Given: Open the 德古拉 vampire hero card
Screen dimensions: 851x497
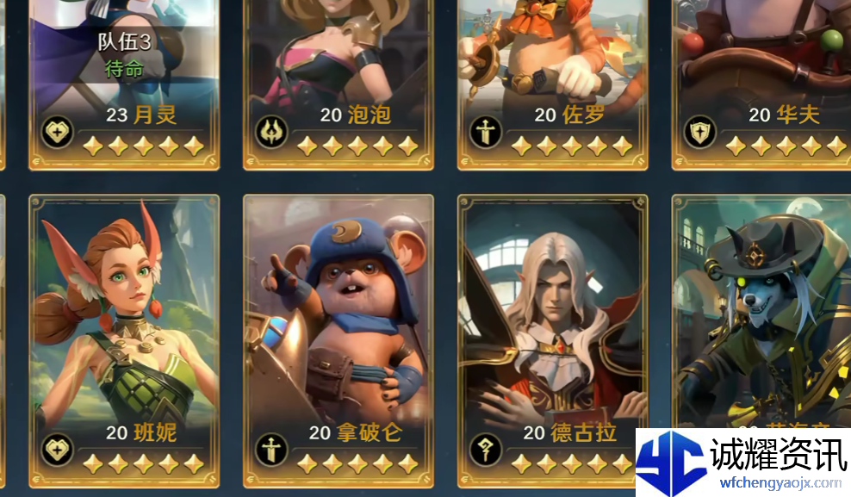Looking at the screenshot, I should [x=552, y=341].
